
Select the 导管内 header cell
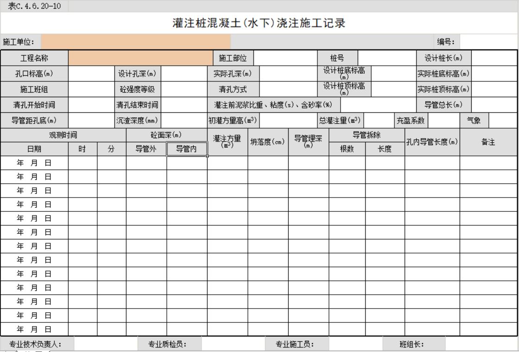click(x=187, y=149)
